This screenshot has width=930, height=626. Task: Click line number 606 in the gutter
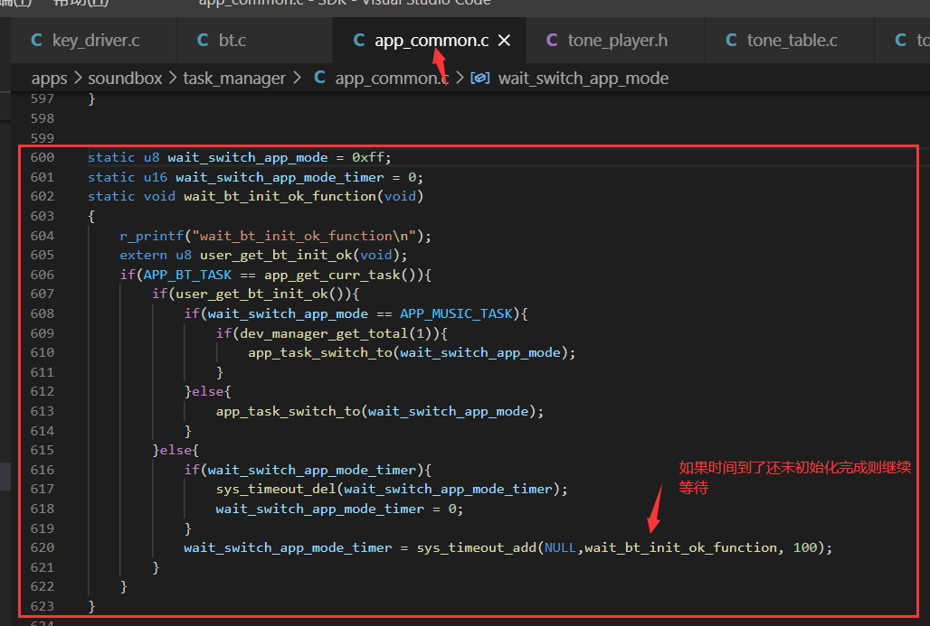[43, 275]
